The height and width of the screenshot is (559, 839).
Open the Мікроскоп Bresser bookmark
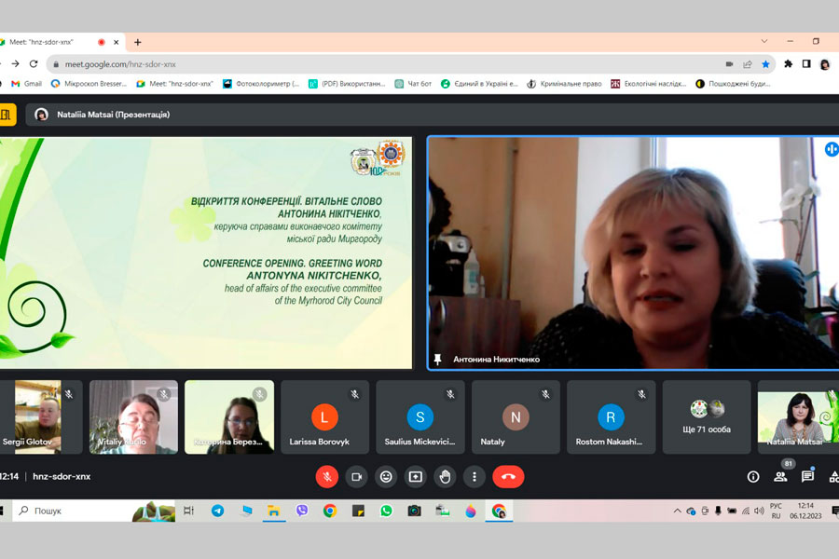pyautogui.click(x=89, y=84)
